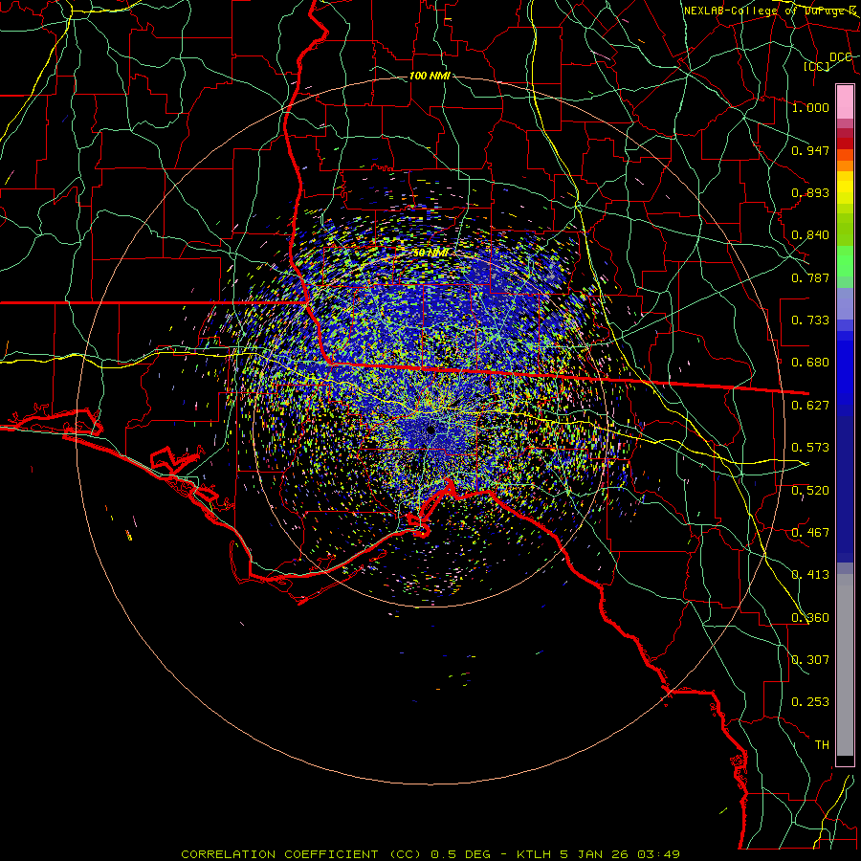
Task: Click the pink top segment of the color bar
Action: [845, 102]
